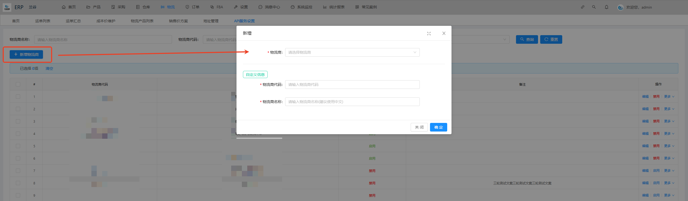
Task: Click the notification bell icon
Action: 607,7
